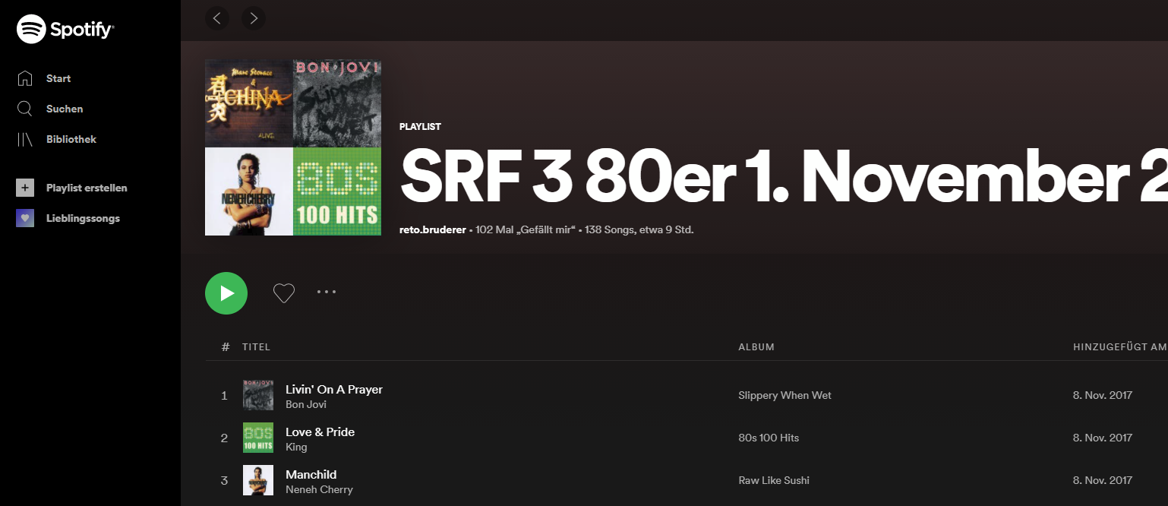Click track number 3
1168x506 pixels.
click(x=224, y=480)
